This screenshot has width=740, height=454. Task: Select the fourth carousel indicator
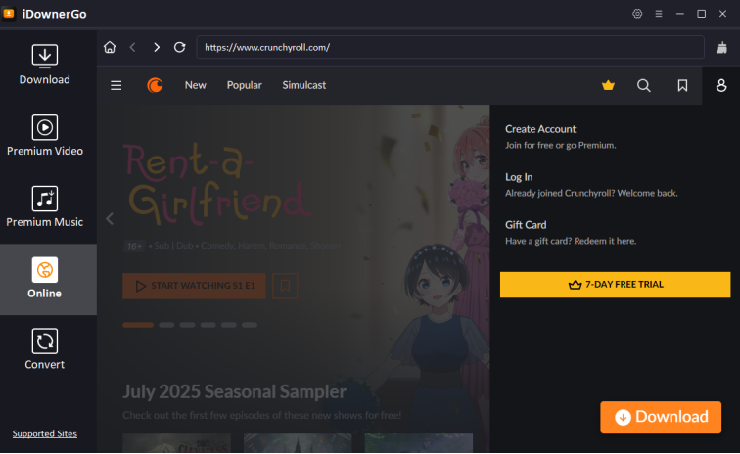(x=208, y=325)
